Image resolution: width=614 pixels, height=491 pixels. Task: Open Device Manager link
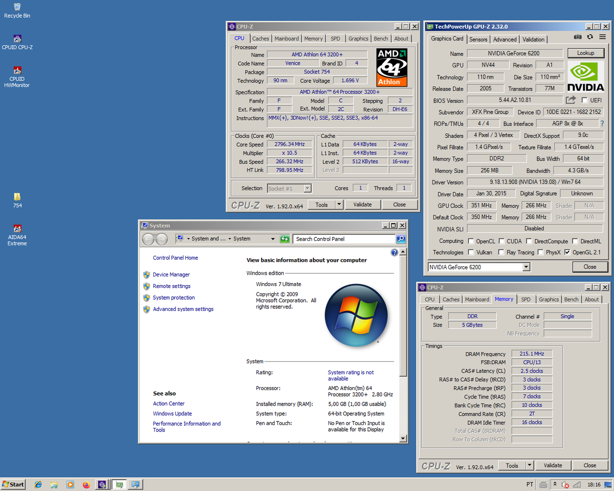click(171, 275)
